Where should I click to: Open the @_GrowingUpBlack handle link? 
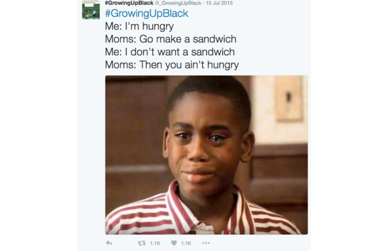point(178,3)
